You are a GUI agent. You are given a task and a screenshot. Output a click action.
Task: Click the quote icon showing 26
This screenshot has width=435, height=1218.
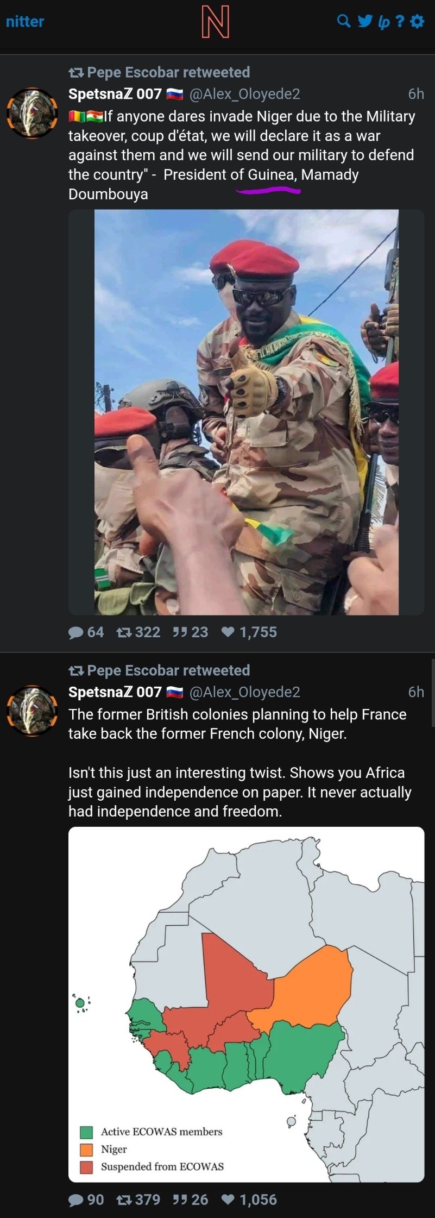[180, 1199]
